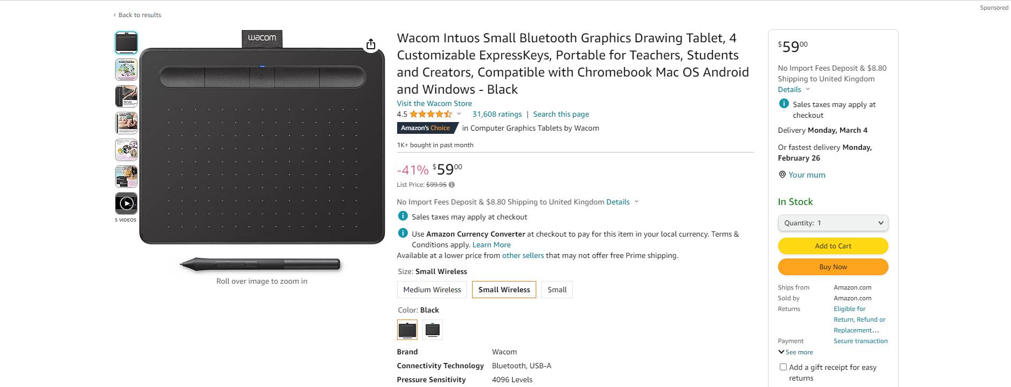The width and height of the screenshot is (1011, 387).
Task: Click the star rating icons
Action: pyautogui.click(x=431, y=114)
